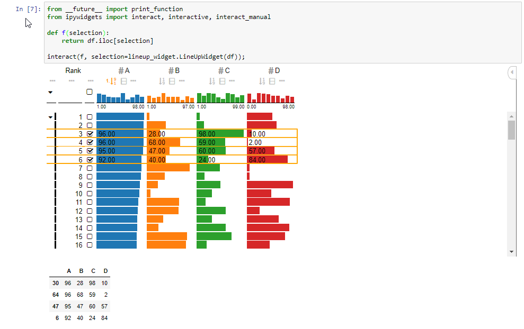This screenshot has height=329, width=524.
Task: Click the 'def f(selection):' code line
Action: point(78,33)
